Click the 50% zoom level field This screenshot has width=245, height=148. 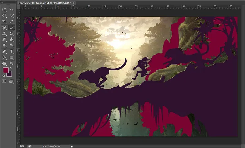click(22, 146)
